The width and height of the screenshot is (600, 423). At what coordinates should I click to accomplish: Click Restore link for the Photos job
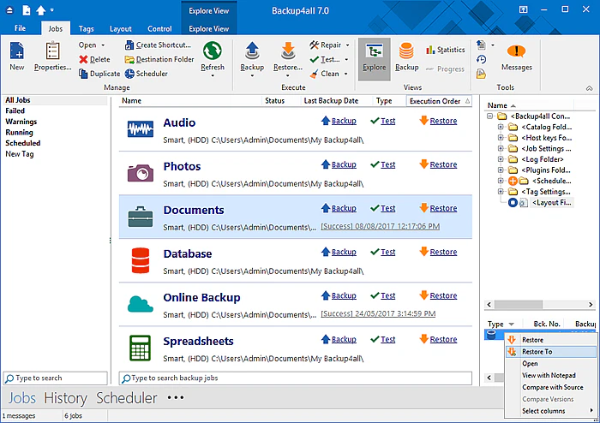pos(443,164)
